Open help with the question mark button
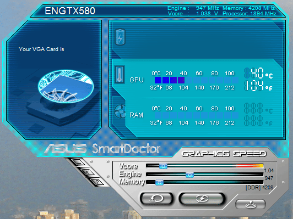 97,181
